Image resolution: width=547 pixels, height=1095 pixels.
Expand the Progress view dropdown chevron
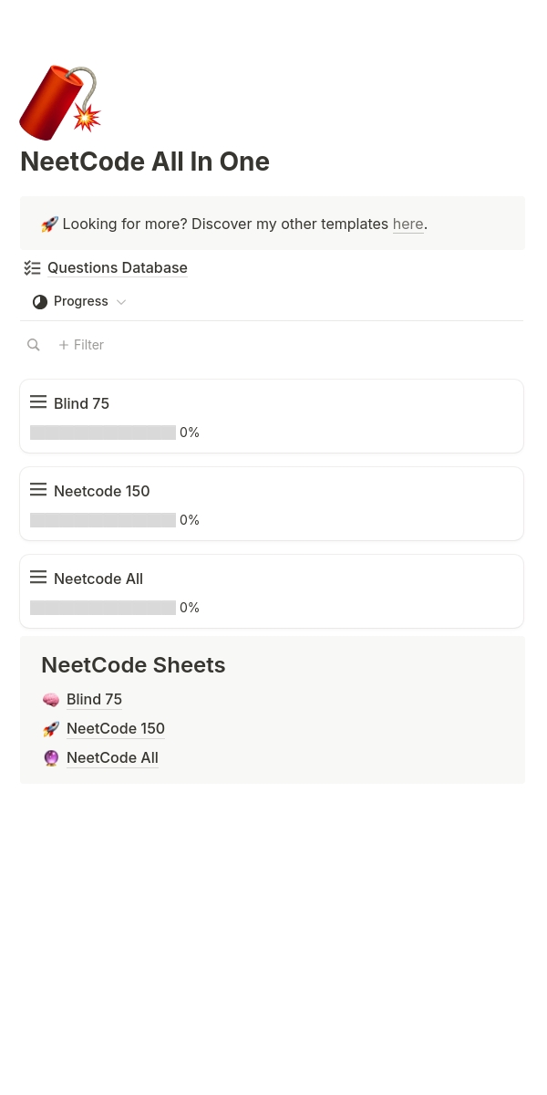(x=121, y=302)
